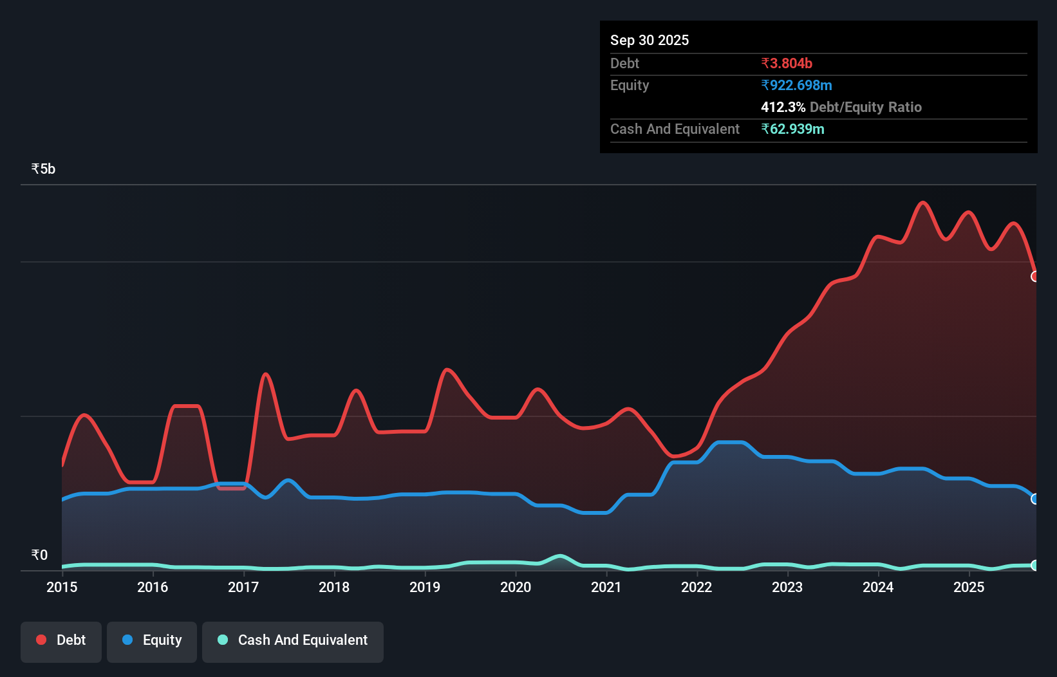Hide the Equity line via its legend entry
Screen dimensions: 1057x677
[152, 640]
